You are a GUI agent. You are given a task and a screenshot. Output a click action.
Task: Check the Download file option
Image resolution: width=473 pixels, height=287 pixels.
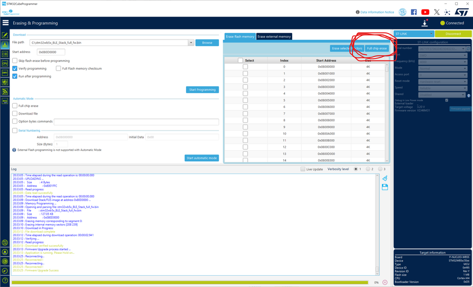point(15,114)
